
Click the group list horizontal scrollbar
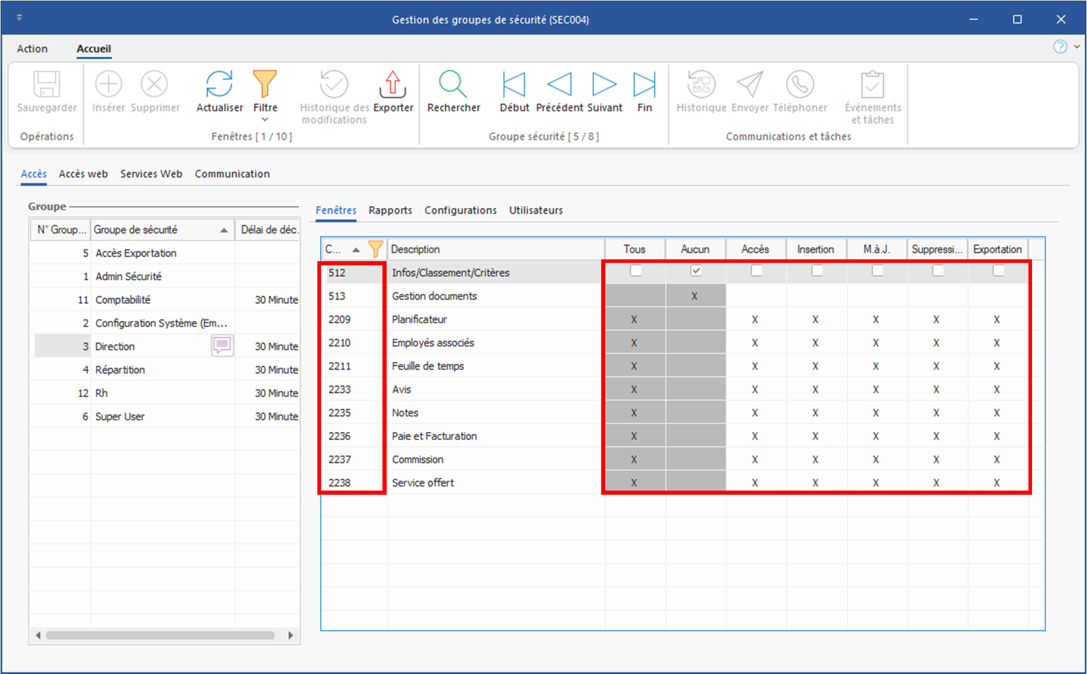[160, 635]
